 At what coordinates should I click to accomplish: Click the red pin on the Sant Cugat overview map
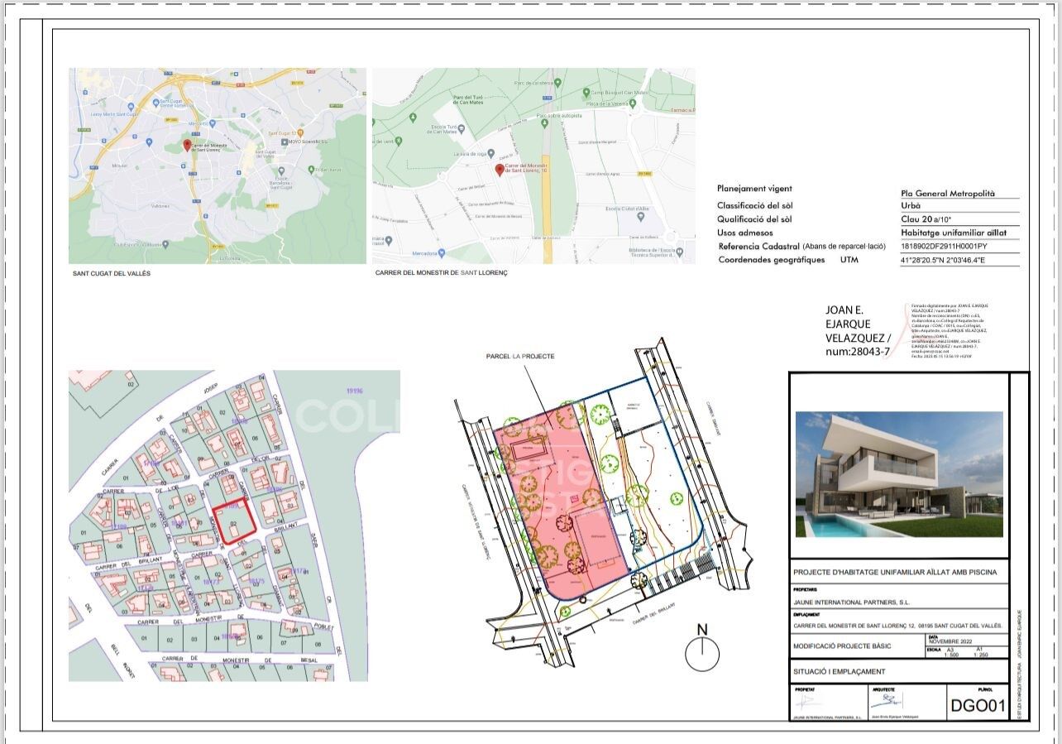click(x=187, y=146)
